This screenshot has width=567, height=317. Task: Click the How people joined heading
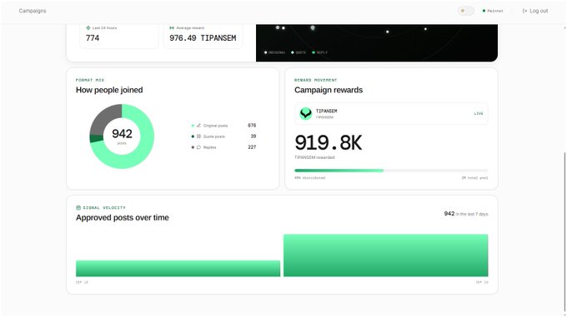109,90
